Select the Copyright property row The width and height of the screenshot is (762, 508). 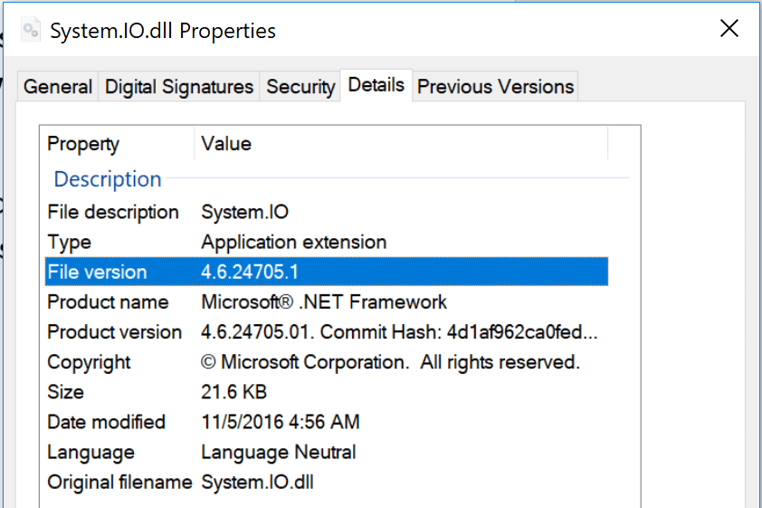[327, 362]
